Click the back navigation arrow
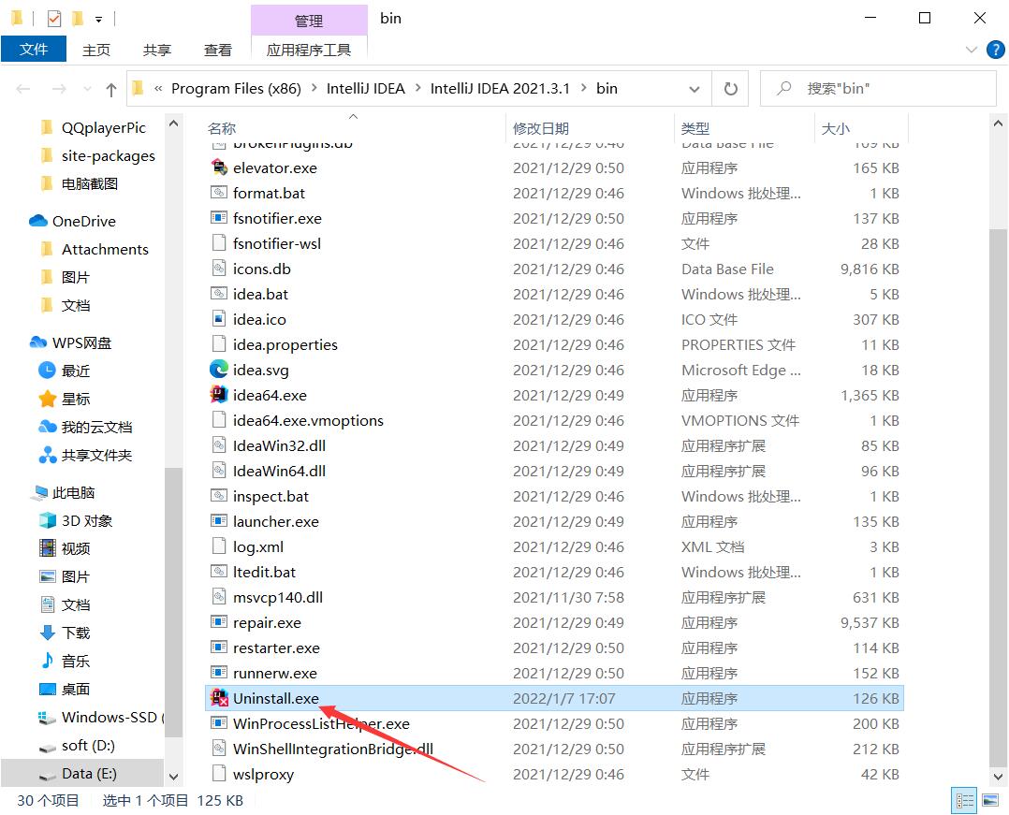 coord(22,88)
